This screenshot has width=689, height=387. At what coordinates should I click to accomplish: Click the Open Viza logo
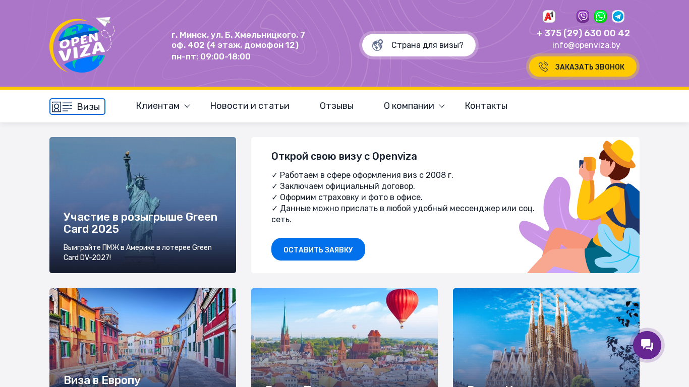point(81,45)
